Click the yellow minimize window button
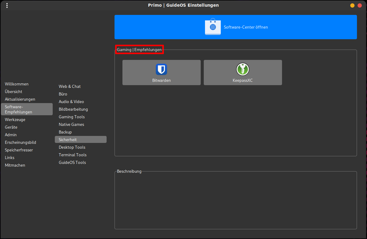 click(x=352, y=5)
